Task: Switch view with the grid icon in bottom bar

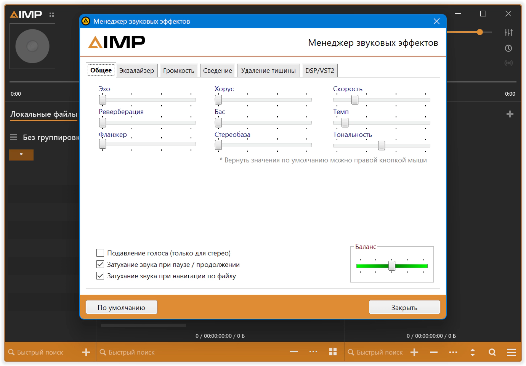Action: click(x=333, y=352)
